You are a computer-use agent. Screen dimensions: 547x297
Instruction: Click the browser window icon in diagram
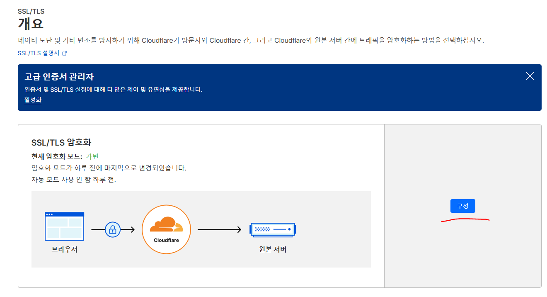64,226
